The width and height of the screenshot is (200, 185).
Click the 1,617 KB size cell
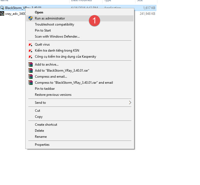pyautogui.click(x=149, y=8)
